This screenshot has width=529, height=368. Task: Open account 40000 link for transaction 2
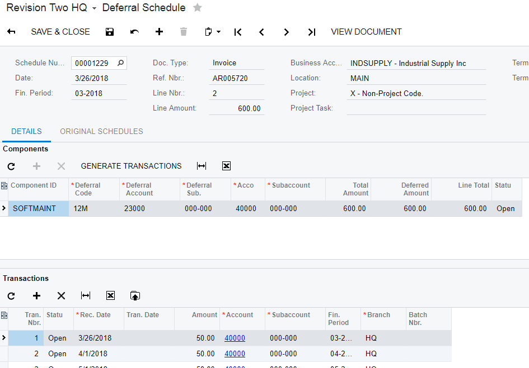click(235, 354)
